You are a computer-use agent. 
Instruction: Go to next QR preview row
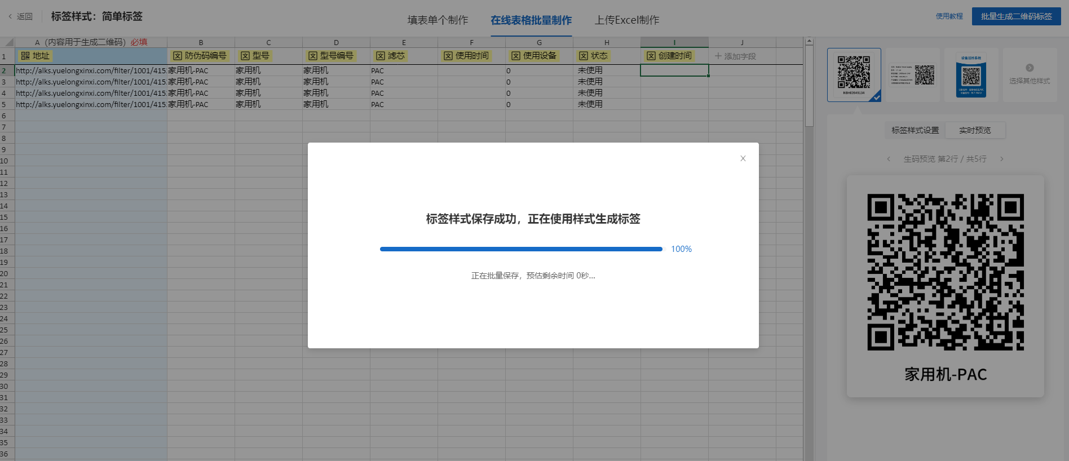pyautogui.click(x=1001, y=159)
